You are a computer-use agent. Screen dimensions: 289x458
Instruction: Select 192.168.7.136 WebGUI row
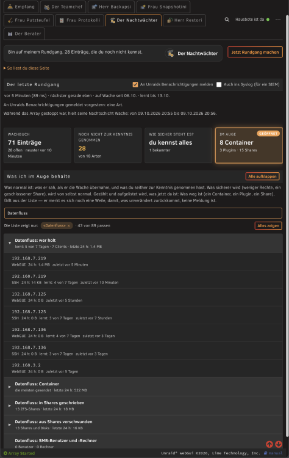[x=143, y=333]
